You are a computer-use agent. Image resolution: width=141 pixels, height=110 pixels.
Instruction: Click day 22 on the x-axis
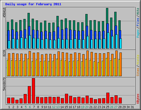[x=95, y=107]
